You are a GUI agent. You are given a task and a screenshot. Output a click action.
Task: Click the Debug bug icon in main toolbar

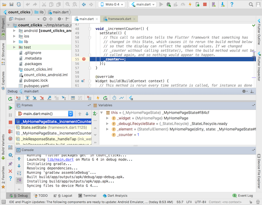[168, 4]
